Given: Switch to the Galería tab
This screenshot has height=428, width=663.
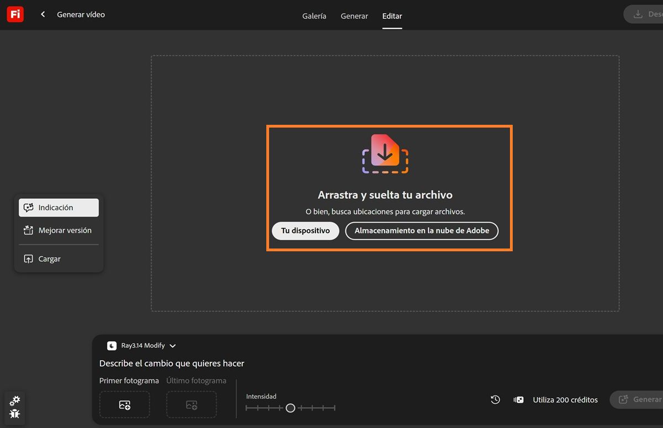Looking at the screenshot, I should 314,16.
